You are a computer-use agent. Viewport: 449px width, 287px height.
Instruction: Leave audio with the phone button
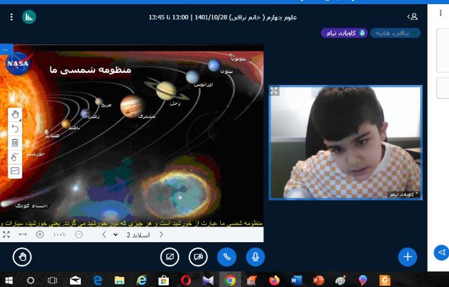click(x=227, y=257)
